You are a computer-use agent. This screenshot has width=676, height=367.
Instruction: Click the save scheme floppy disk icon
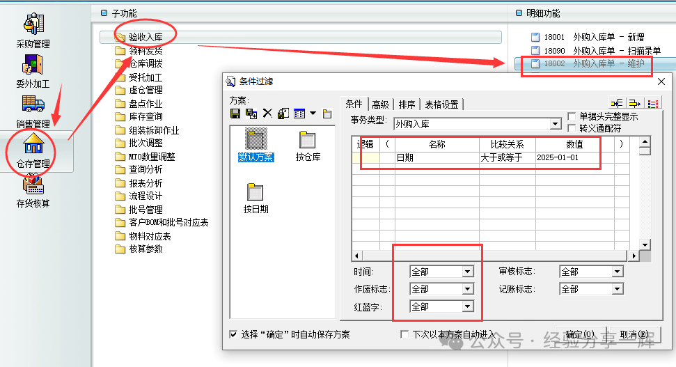click(x=235, y=114)
